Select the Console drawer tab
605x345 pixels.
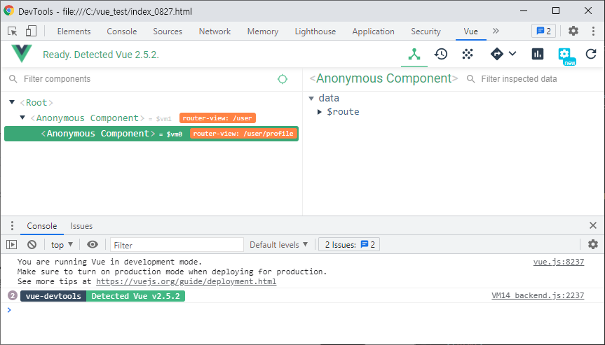tap(42, 226)
